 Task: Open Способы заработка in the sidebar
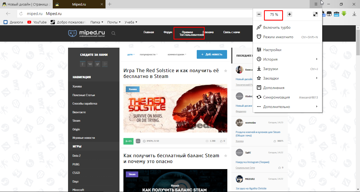point(85,104)
